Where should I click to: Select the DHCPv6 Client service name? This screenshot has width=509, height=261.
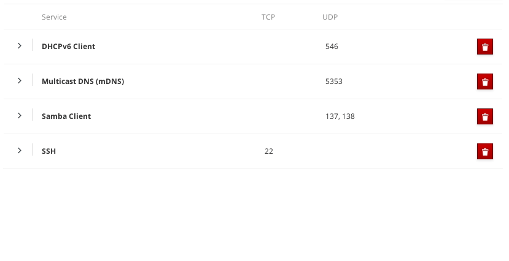point(68,47)
